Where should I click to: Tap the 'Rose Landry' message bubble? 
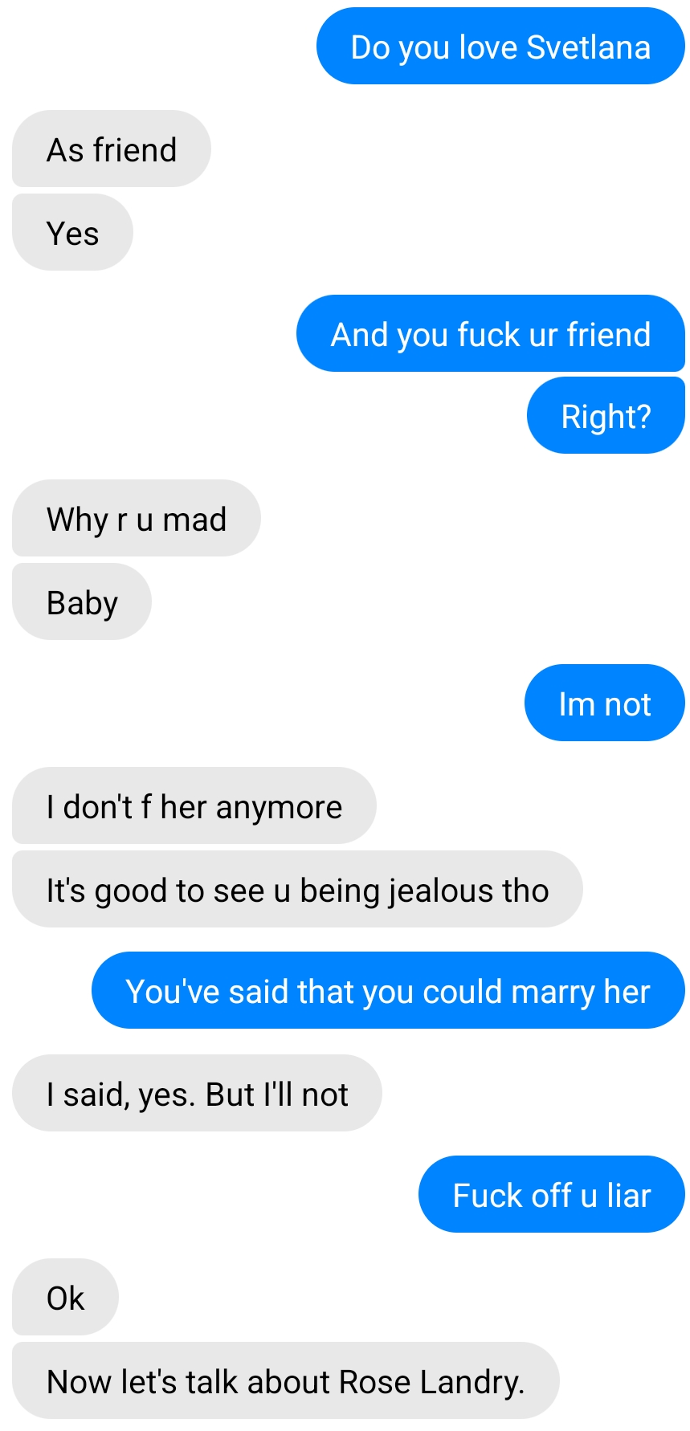[286, 1380]
